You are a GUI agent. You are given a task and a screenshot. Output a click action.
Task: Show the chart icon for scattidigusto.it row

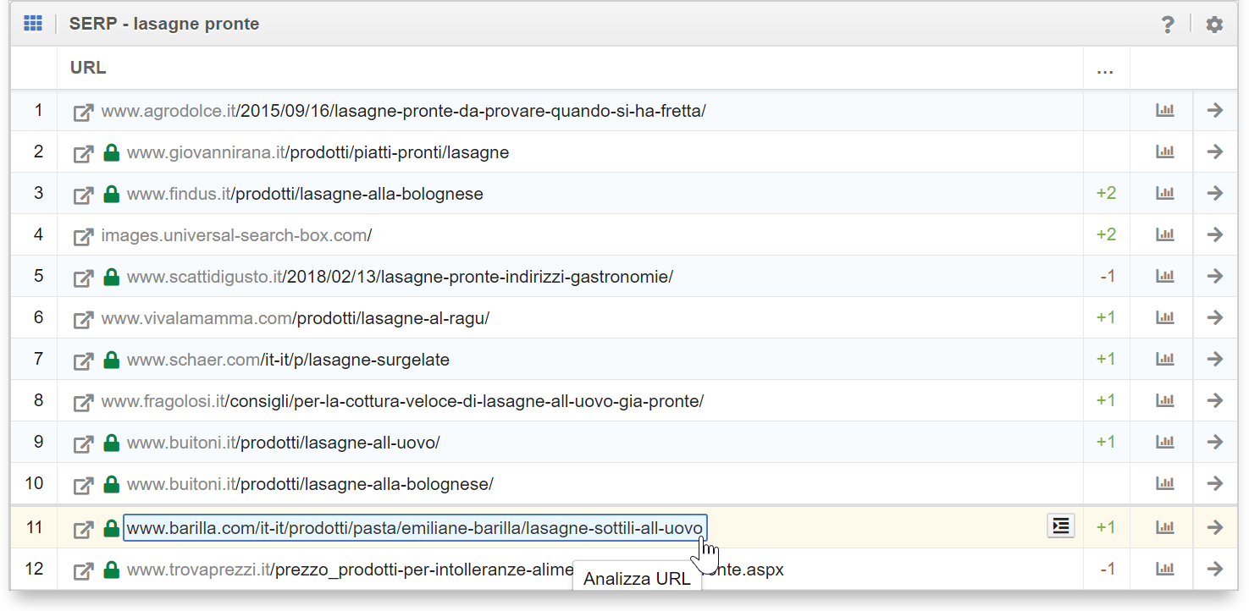pos(1165,276)
